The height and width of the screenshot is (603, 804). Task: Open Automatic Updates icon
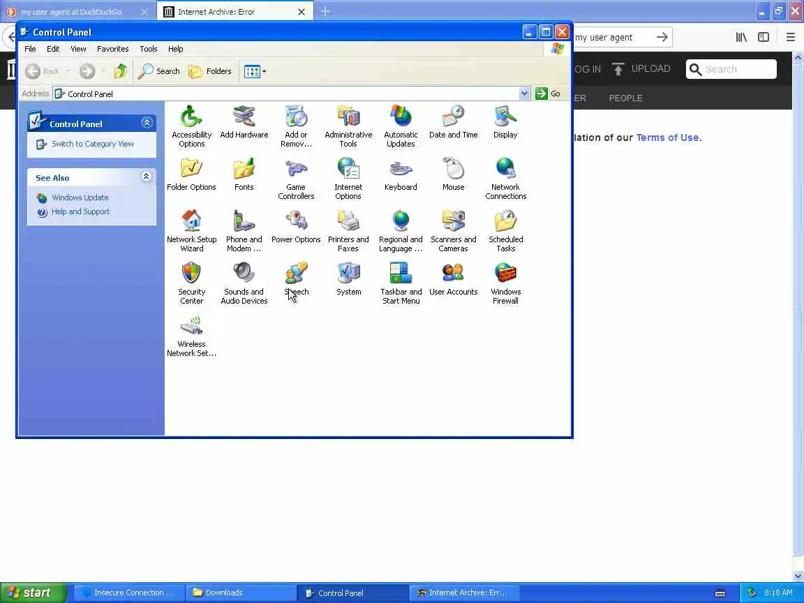(401, 126)
